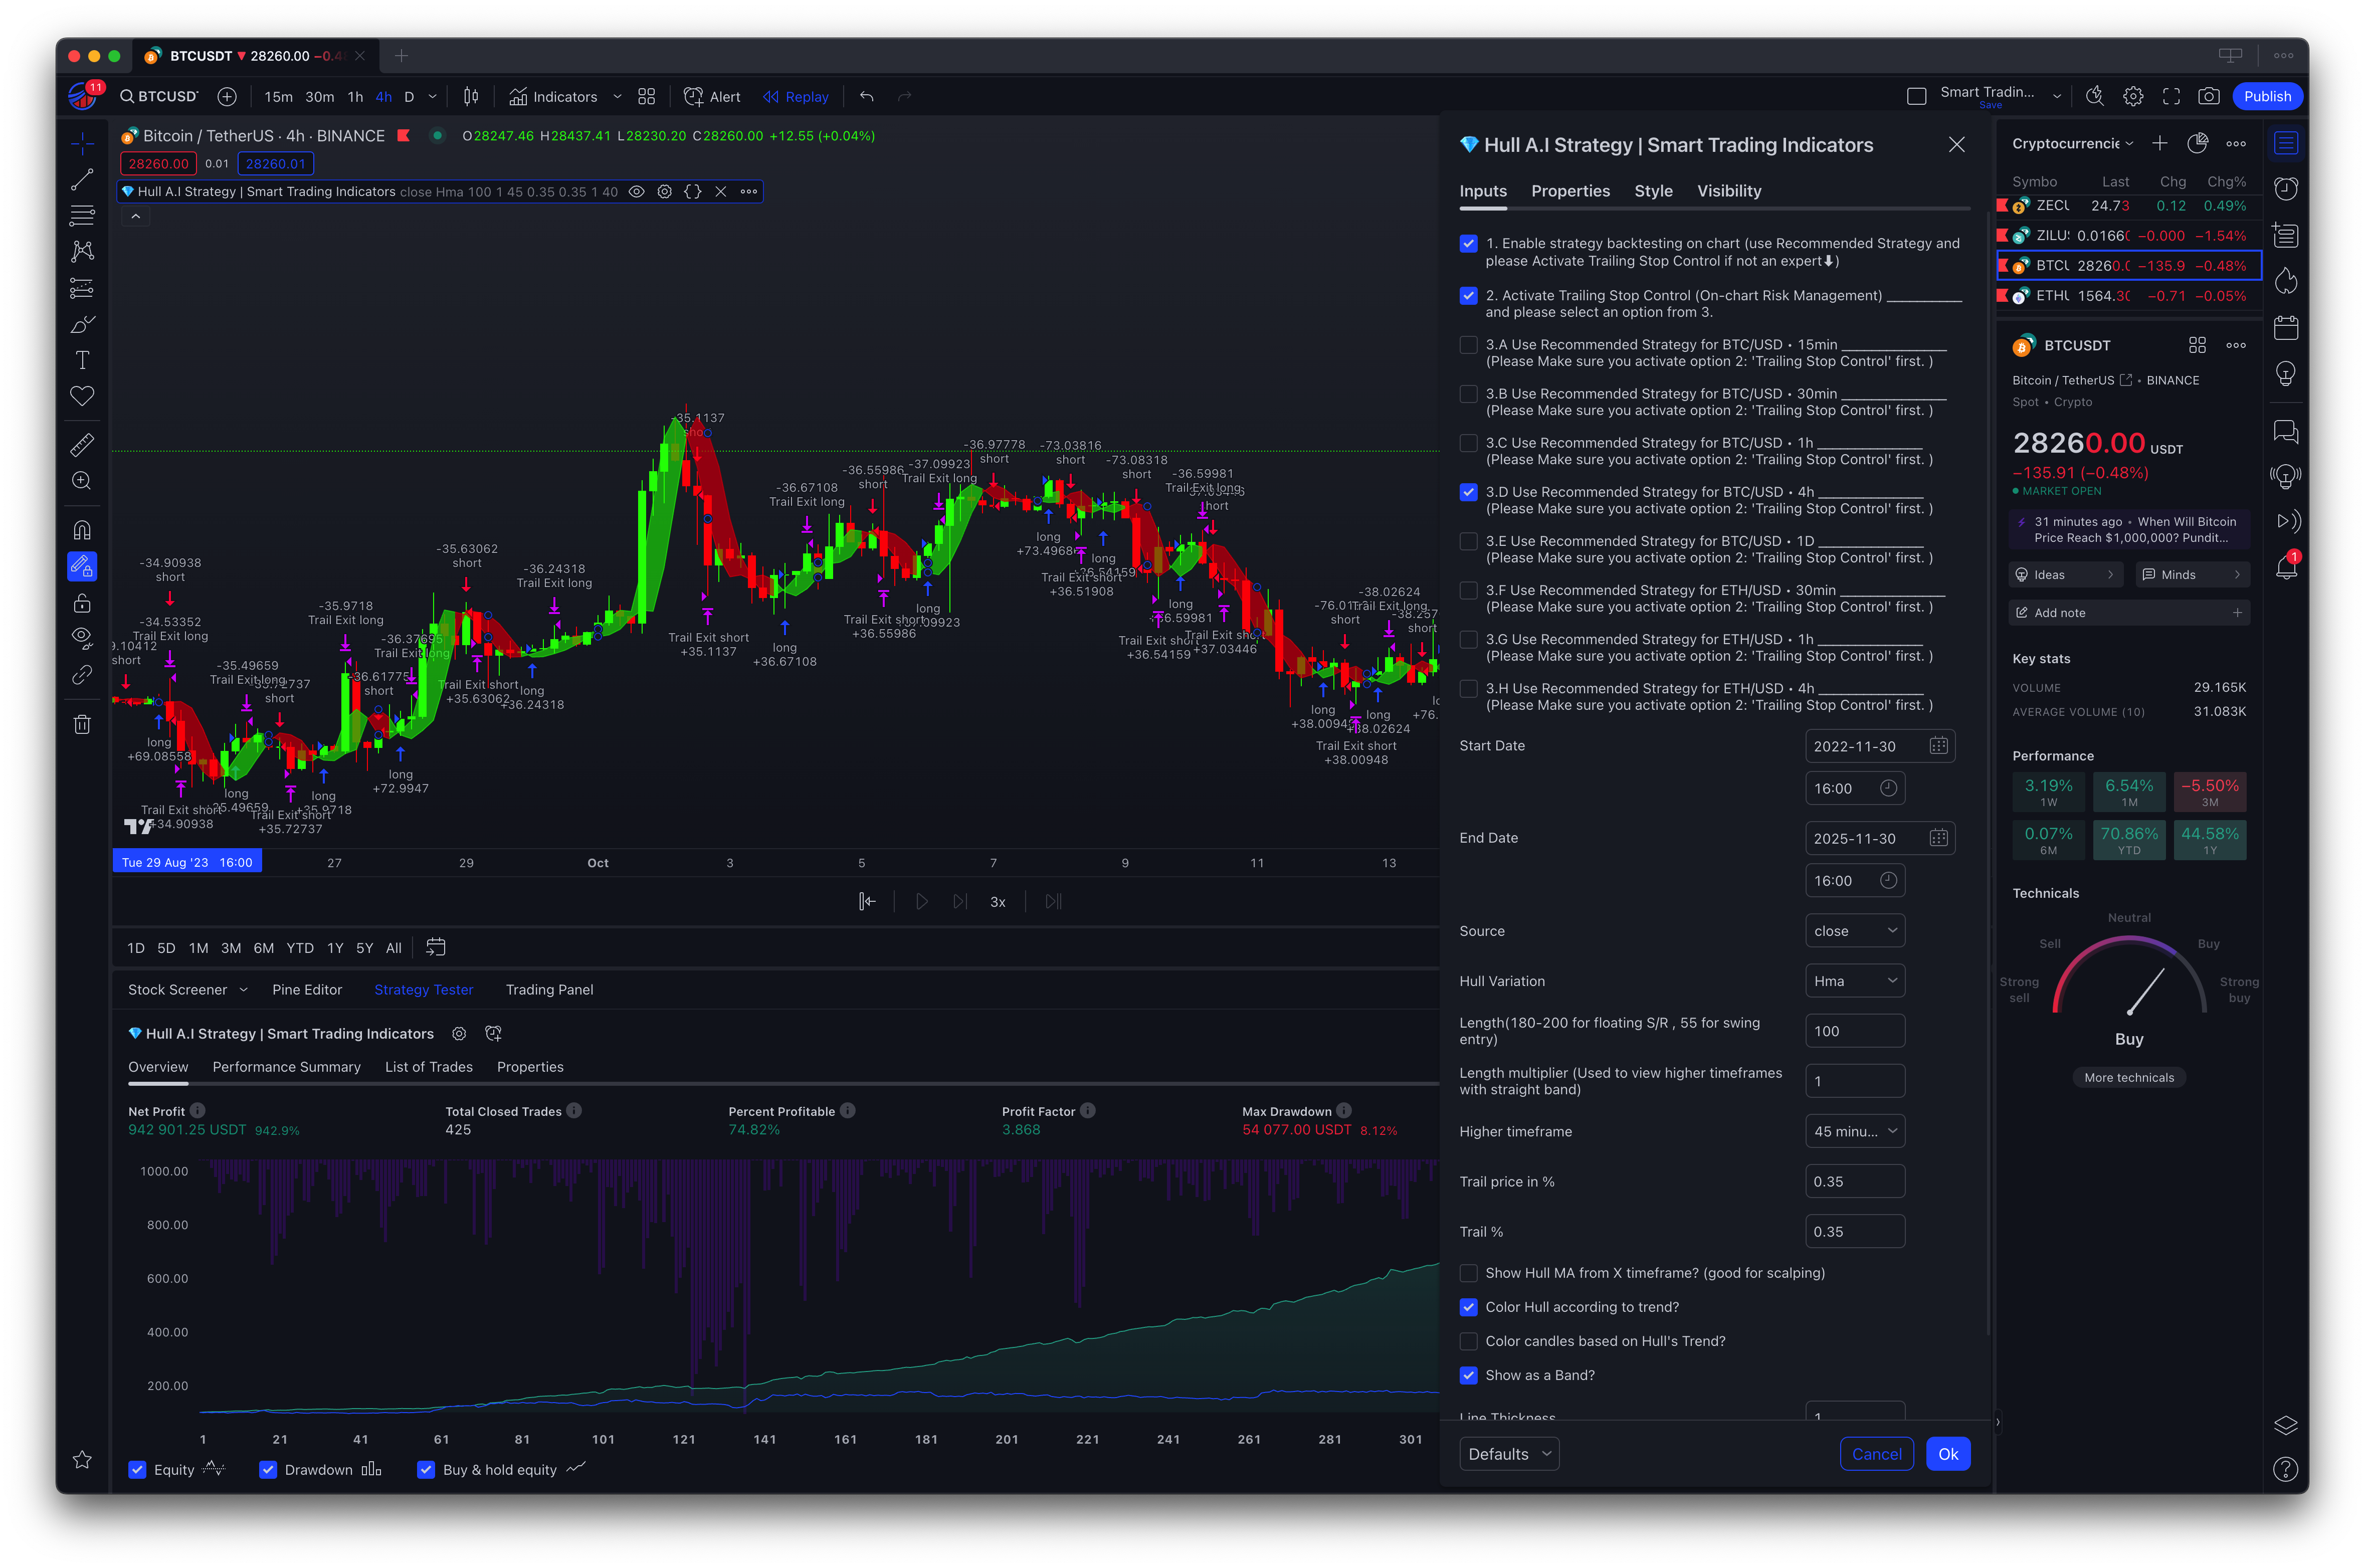Open the layout grid selector icon
The image size is (2365, 1568).
[647, 97]
